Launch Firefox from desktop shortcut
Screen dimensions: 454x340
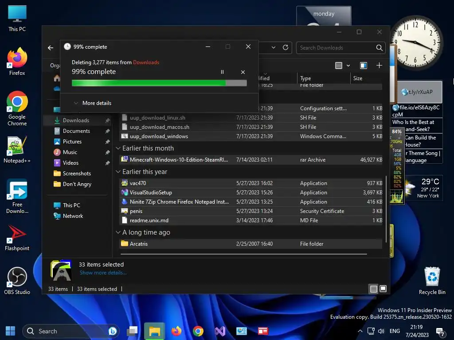click(x=17, y=62)
